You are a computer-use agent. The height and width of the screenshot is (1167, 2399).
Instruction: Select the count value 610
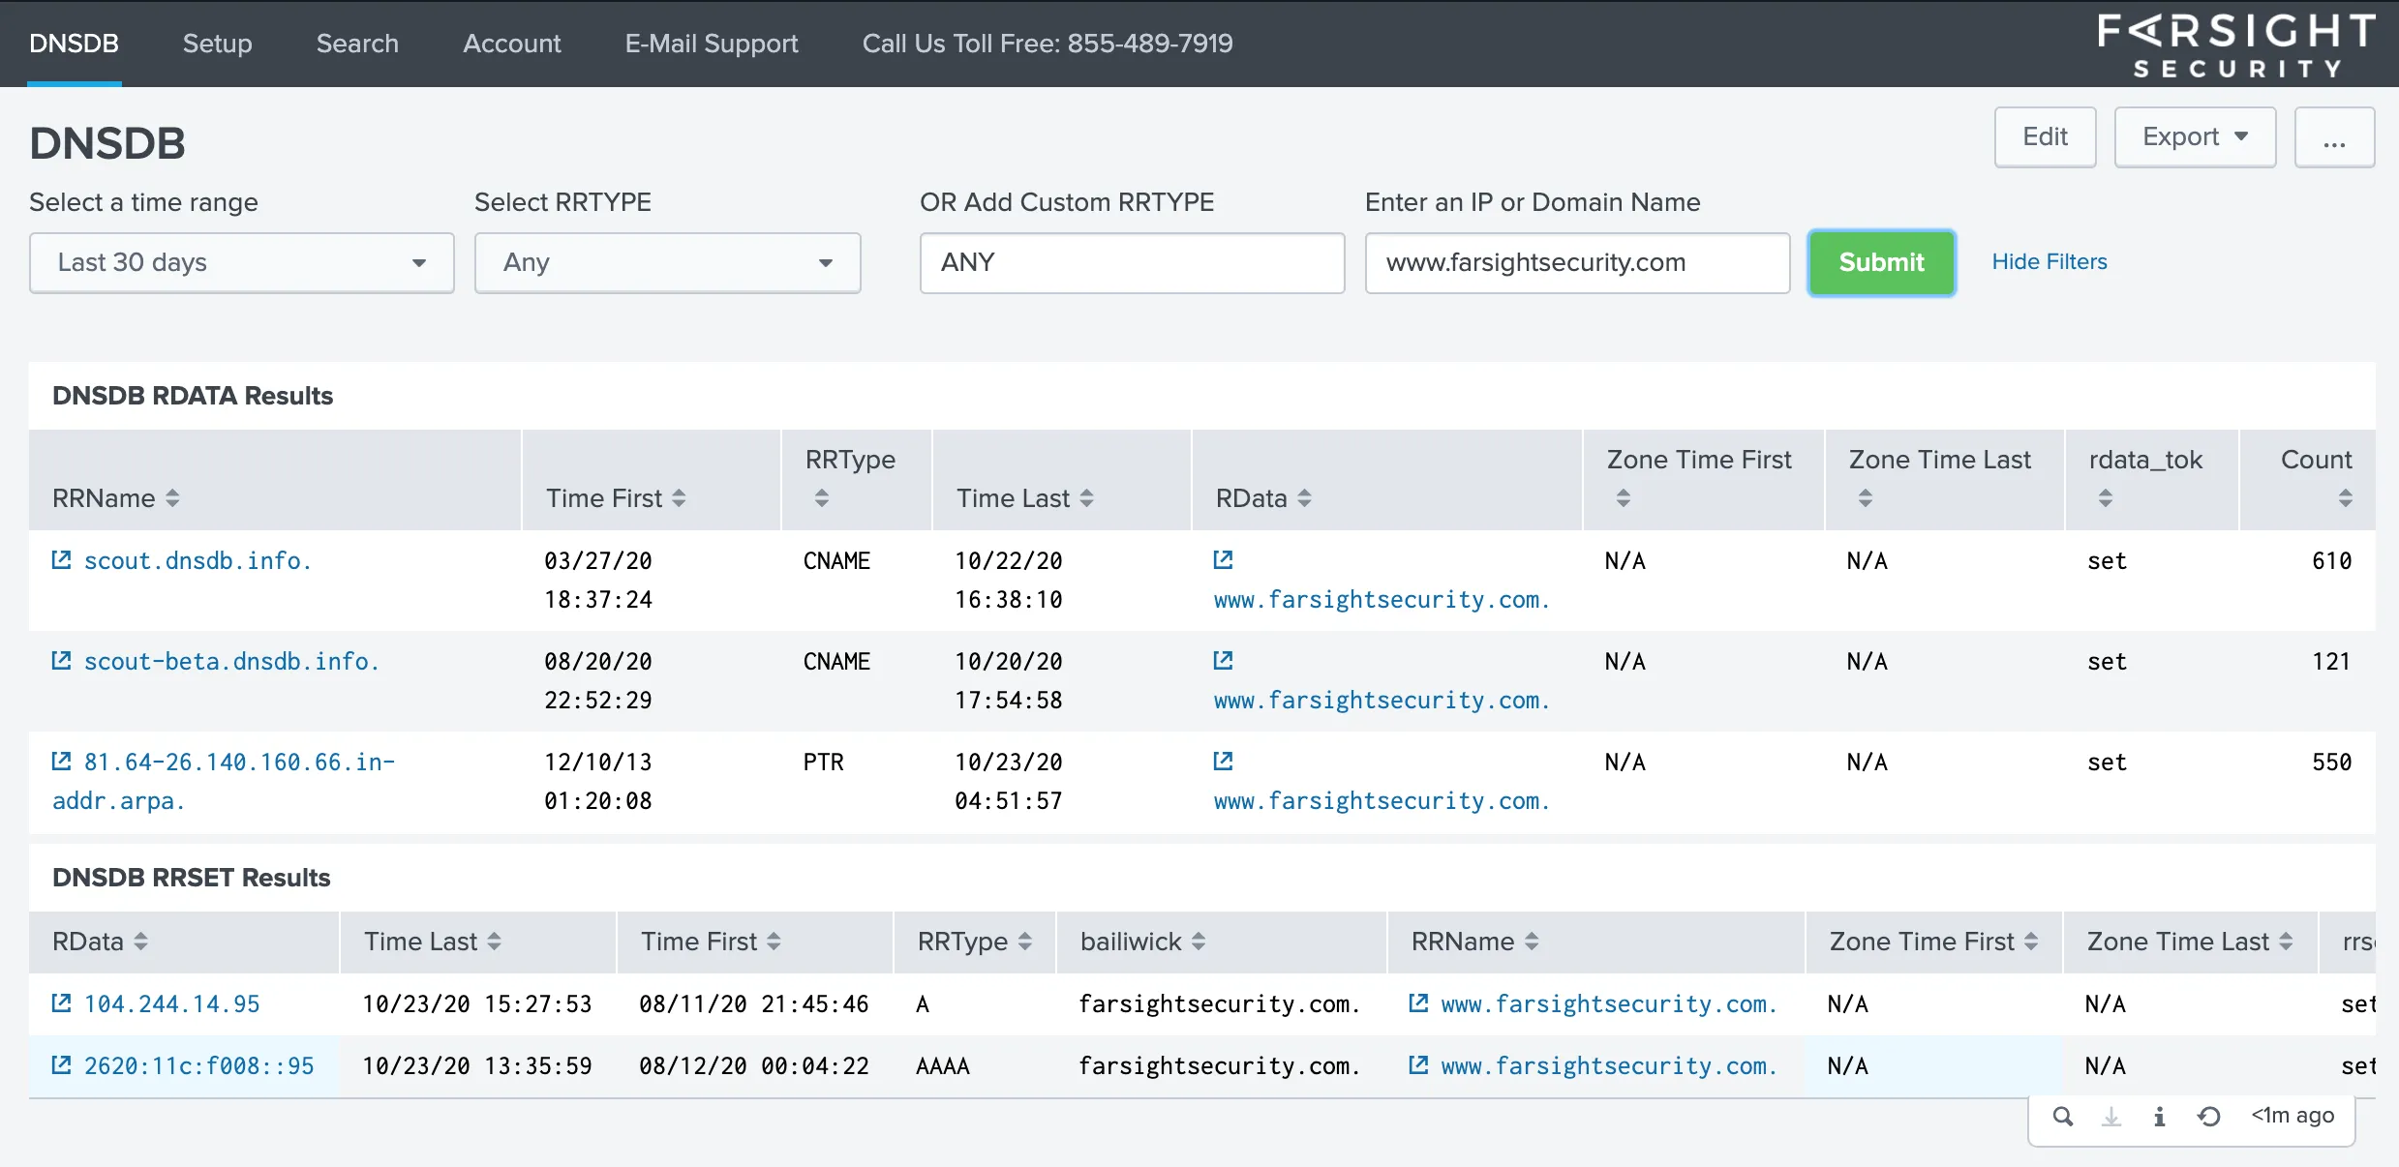point(2332,561)
